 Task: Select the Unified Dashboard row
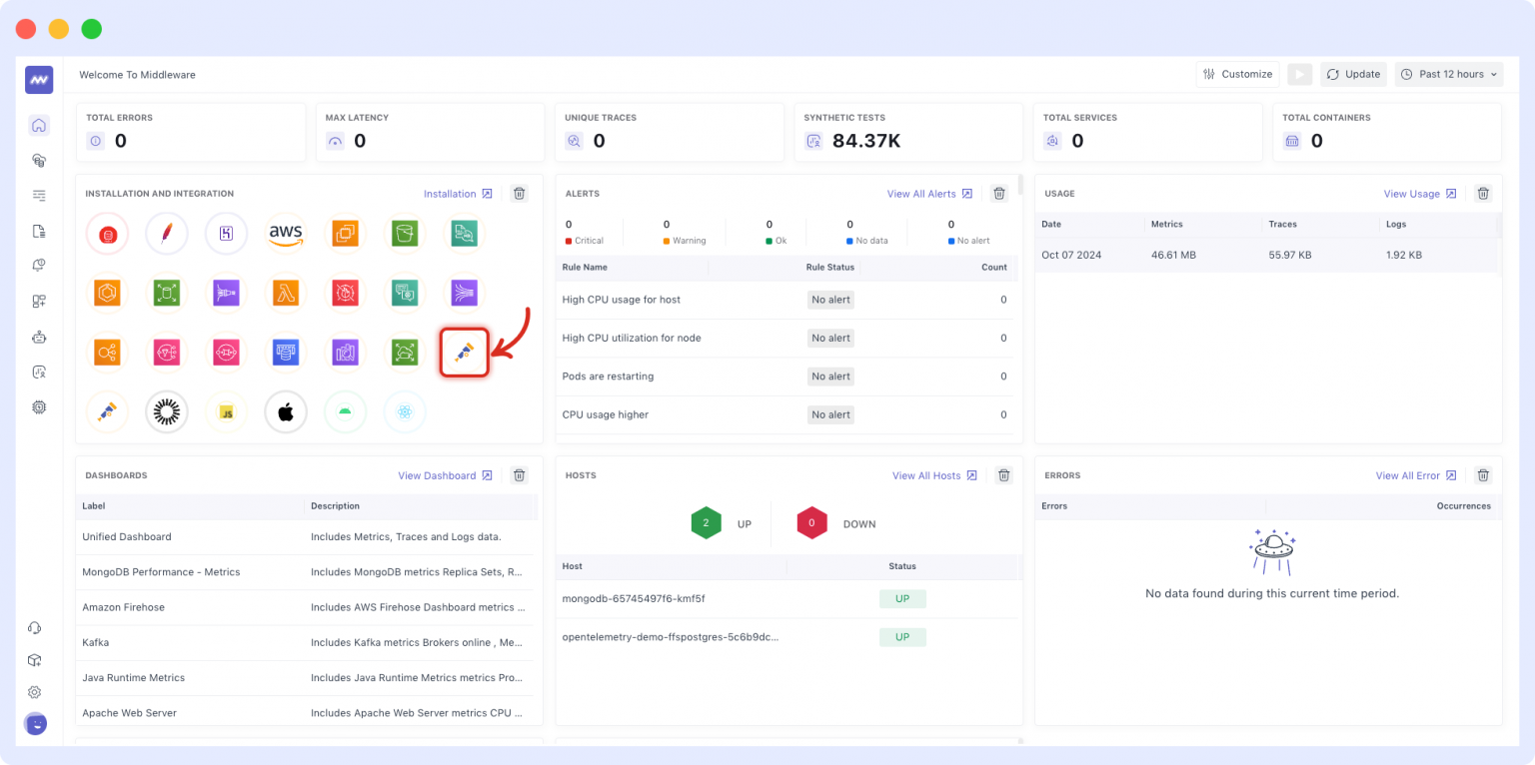pos(127,536)
